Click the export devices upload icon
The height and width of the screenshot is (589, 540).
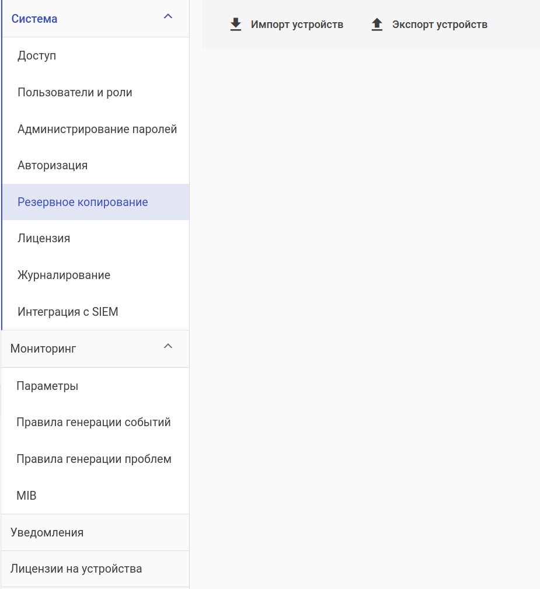(x=377, y=25)
